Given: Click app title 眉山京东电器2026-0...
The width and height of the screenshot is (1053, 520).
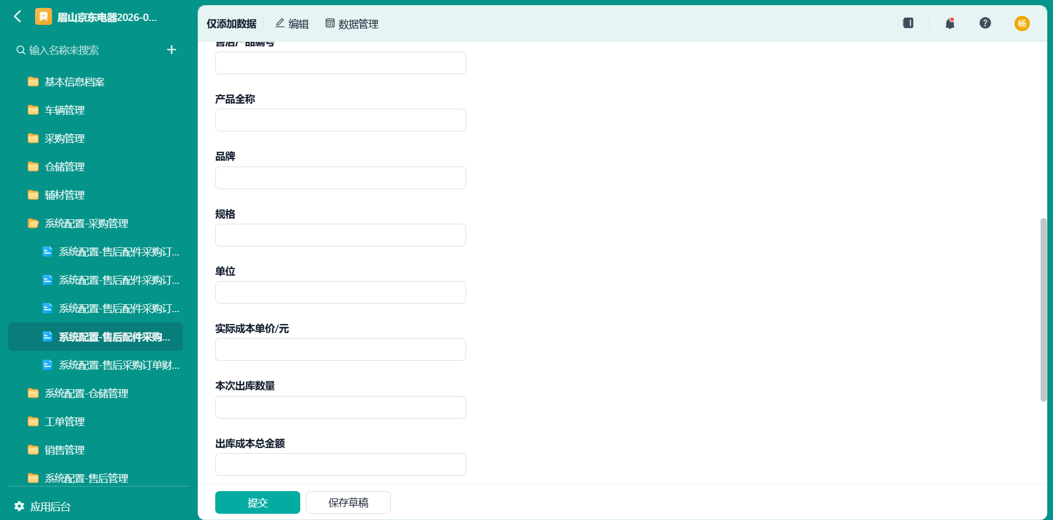Looking at the screenshot, I should tap(107, 17).
